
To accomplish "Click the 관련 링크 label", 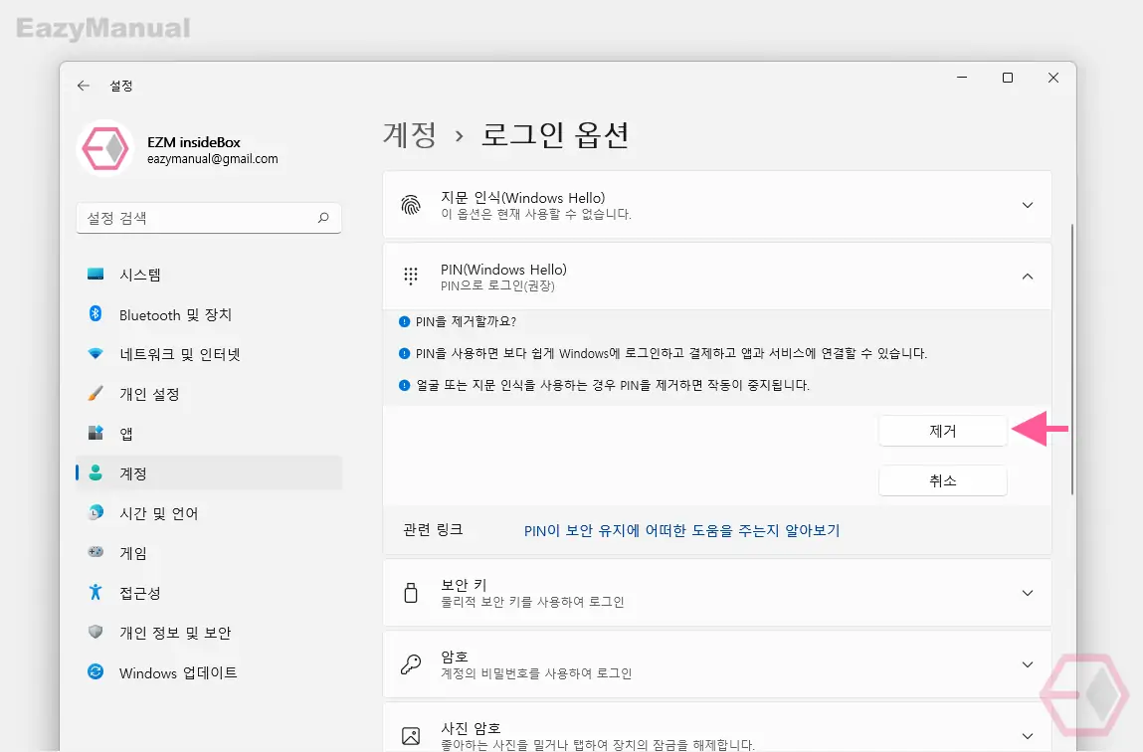I will pyautogui.click(x=433, y=530).
